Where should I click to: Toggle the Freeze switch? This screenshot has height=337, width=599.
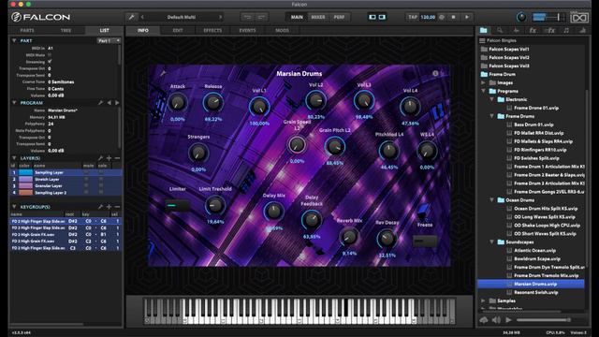pos(425,242)
